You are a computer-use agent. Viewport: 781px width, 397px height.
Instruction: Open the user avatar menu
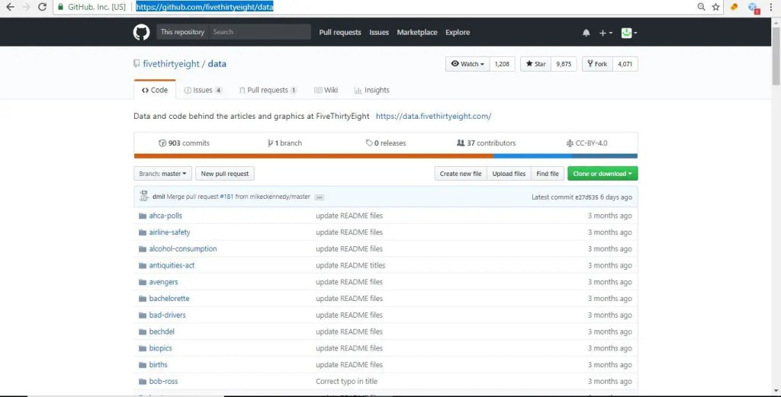pyautogui.click(x=629, y=33)
